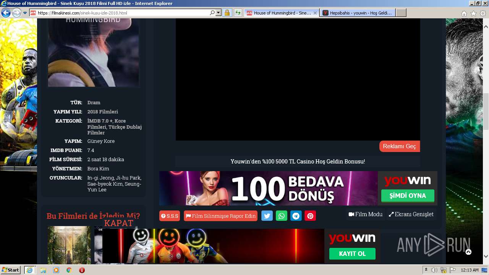
Task: Close the House of Hummingbird tab
Action: 315,13
